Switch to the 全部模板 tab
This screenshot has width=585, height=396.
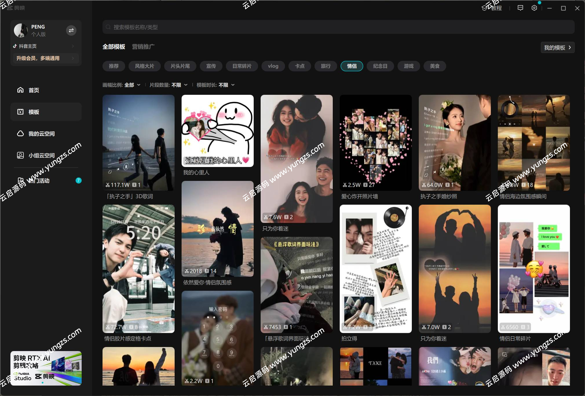pyautogui.click(x=114, y=47)
